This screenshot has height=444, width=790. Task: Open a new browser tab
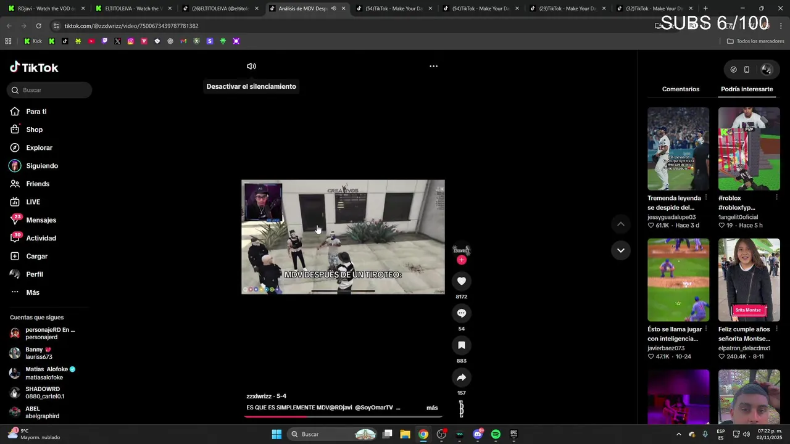[x=705, y=9]
